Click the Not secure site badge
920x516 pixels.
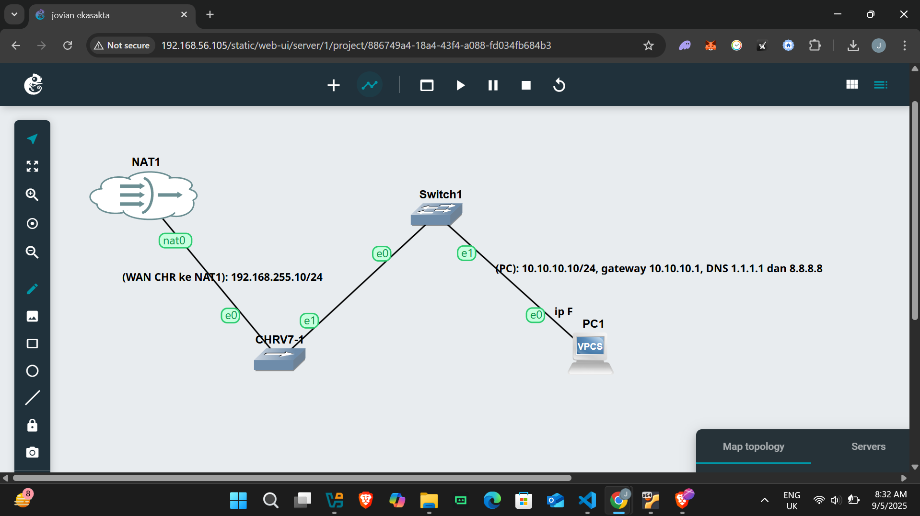click(122, 46)
